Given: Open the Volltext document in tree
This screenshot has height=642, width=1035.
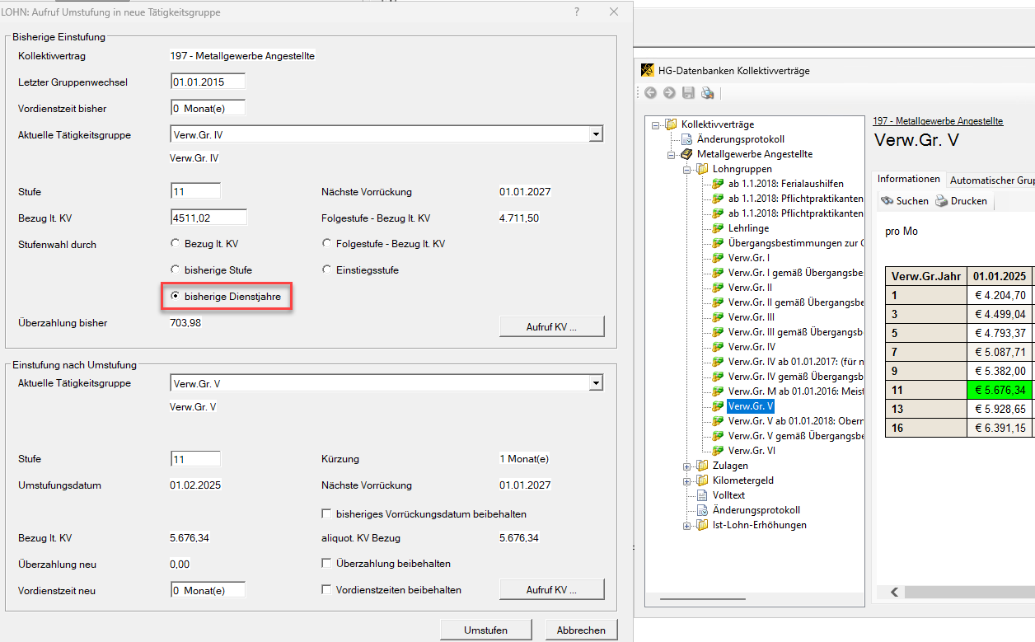Looking at the screenshot, I should (x=728, y=495).
